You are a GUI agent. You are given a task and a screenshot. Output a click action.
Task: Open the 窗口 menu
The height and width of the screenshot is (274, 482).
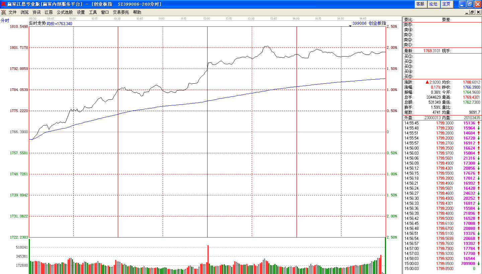(x=105, y=12)
